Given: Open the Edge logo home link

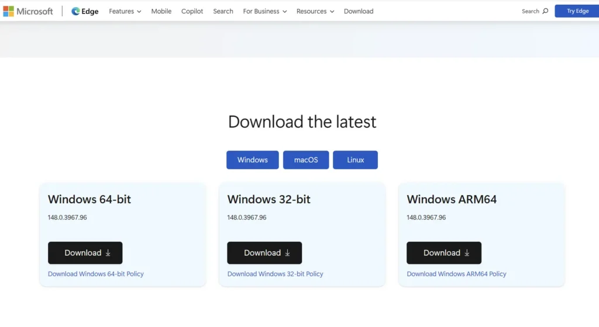Looking at the screenshot, I should (85, 12).
